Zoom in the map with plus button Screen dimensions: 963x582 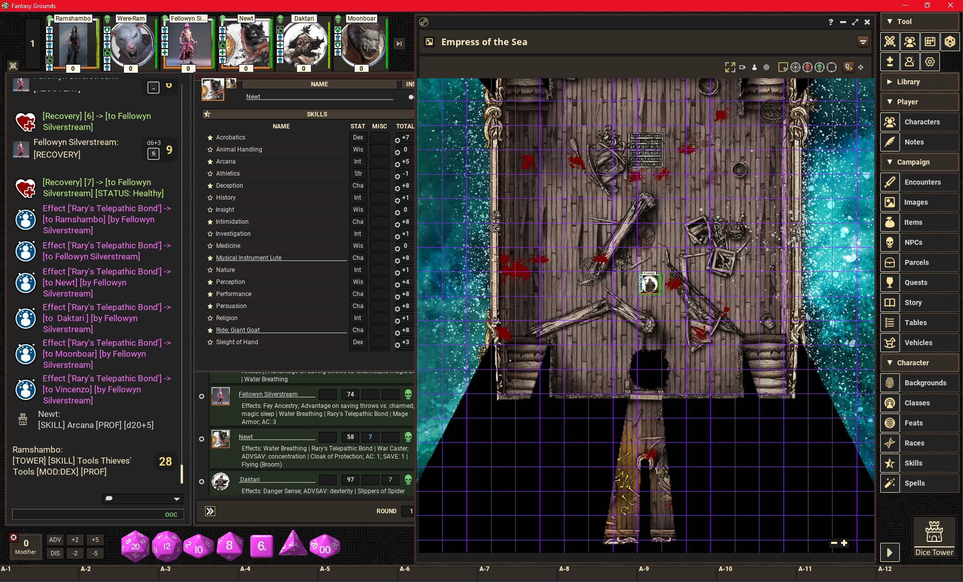click(844, 543)
